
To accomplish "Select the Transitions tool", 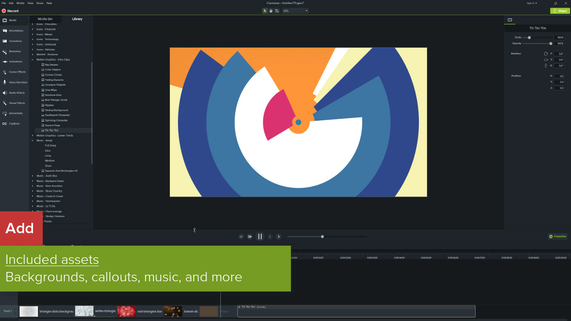I will coord(13,41).
